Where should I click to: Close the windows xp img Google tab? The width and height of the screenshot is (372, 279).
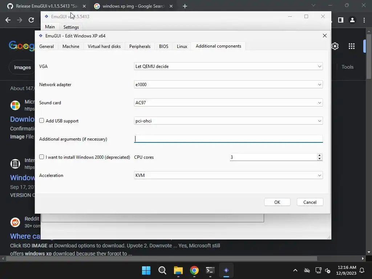pos(171,6)
